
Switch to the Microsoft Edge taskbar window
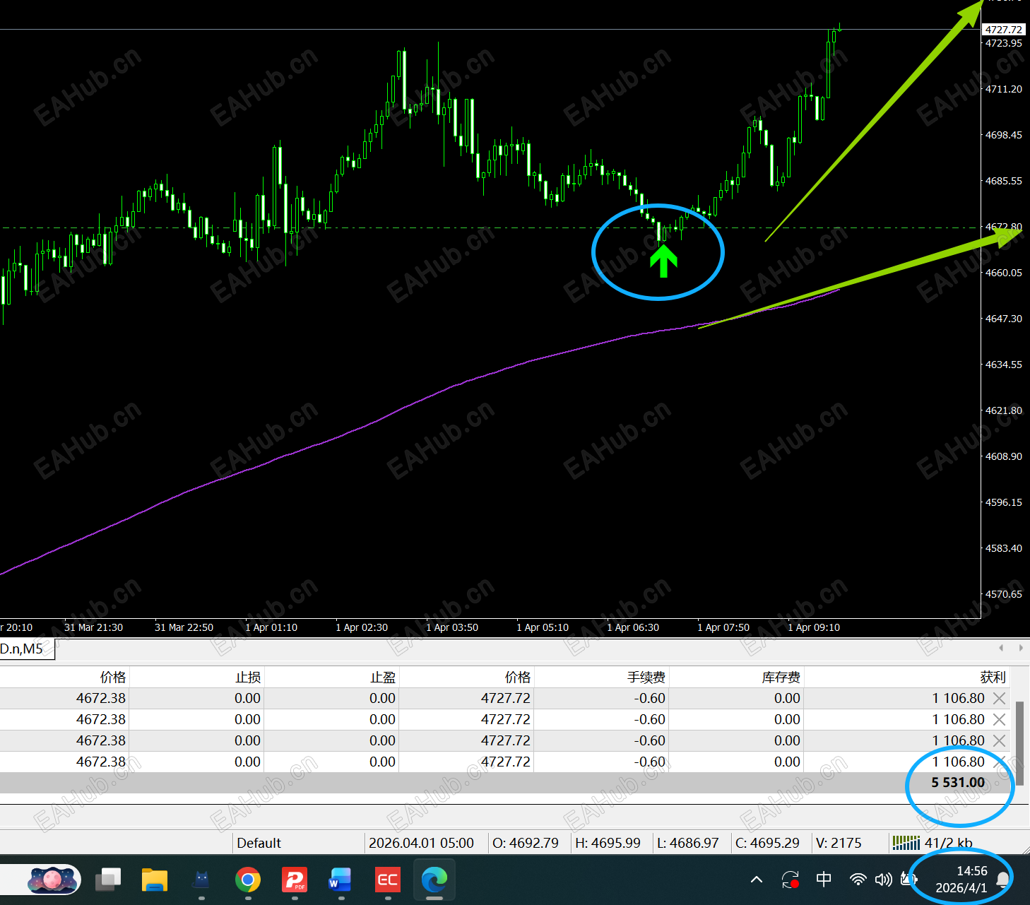(434, 880)
